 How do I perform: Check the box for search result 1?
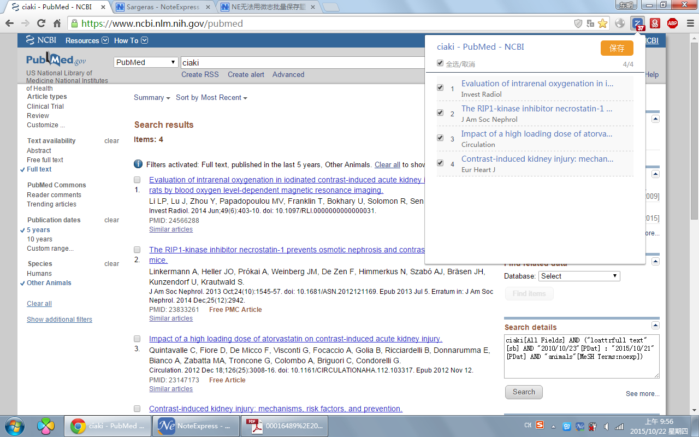coord(137,180)
